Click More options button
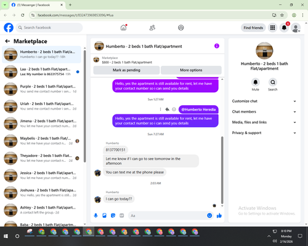 [x=191, y=70]
